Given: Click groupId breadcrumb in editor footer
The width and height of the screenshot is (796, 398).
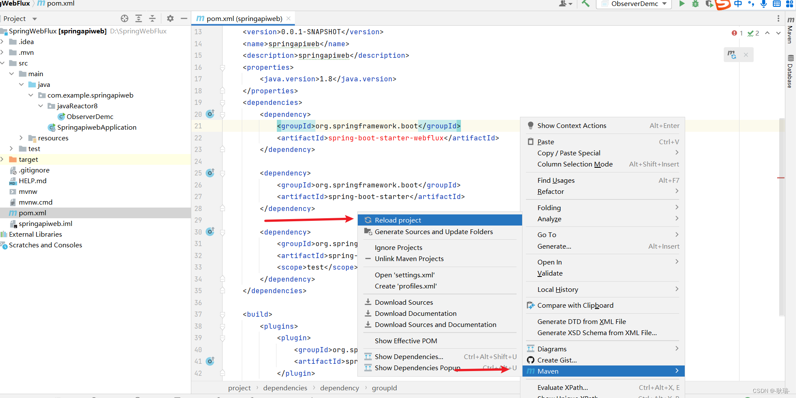Looking at the screenshot, I should (384, 388).
